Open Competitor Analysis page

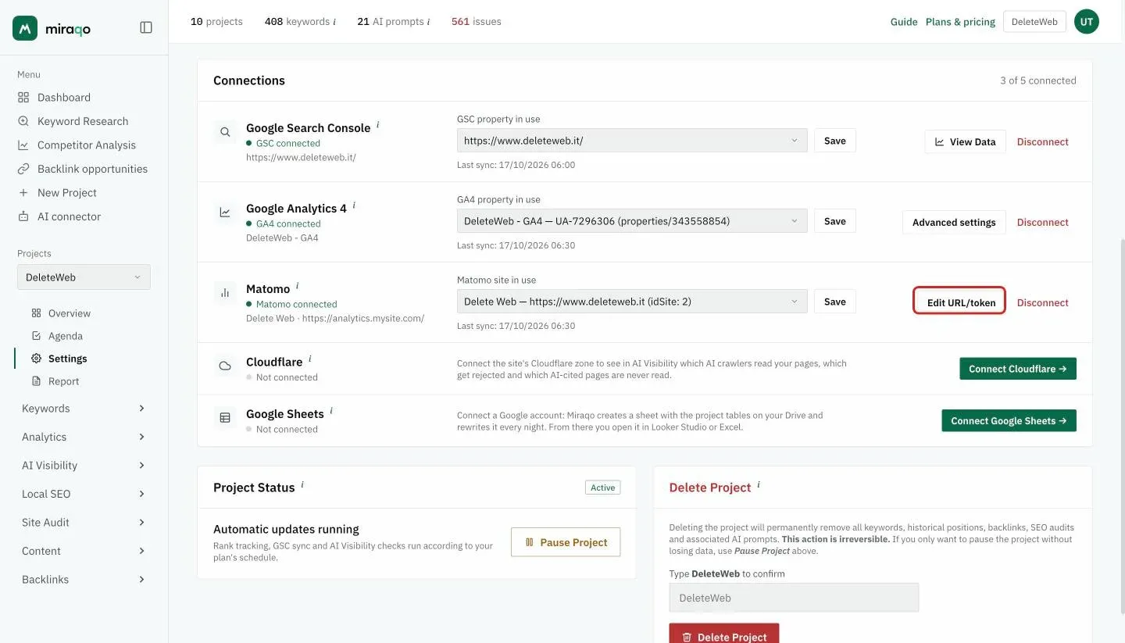click(x=87, y=145)
